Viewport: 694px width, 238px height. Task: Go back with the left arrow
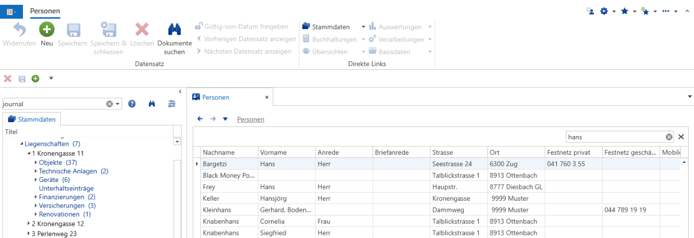[x=200, y=119]
